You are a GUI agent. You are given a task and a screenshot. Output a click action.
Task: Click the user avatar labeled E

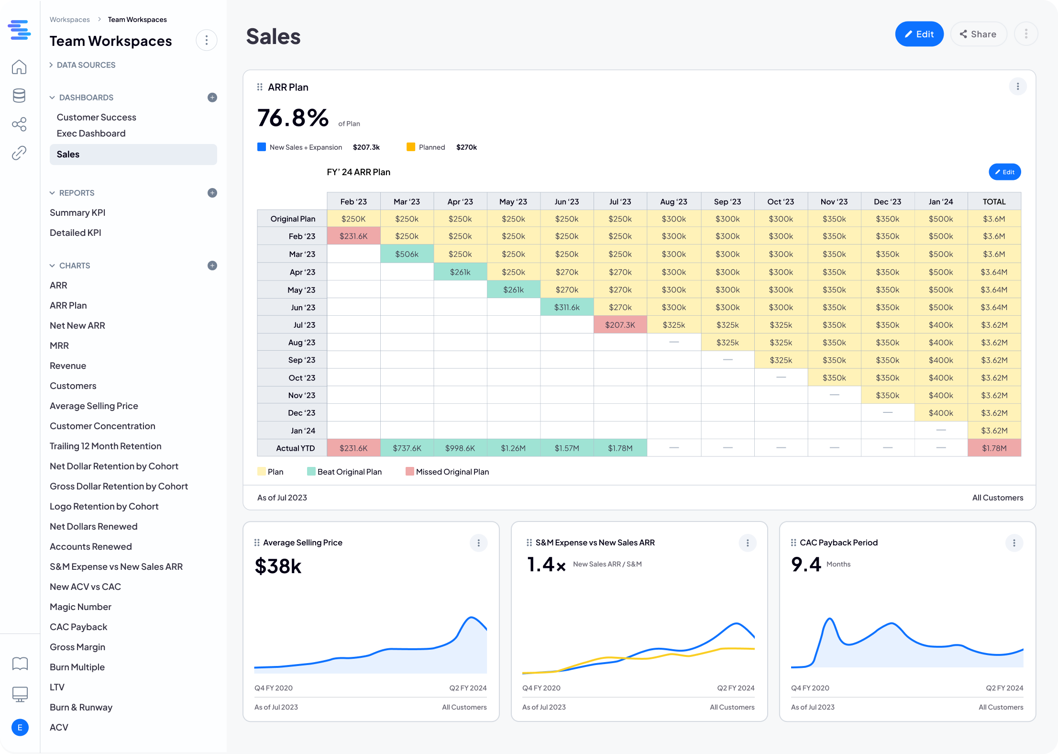(x=20, y=727)
